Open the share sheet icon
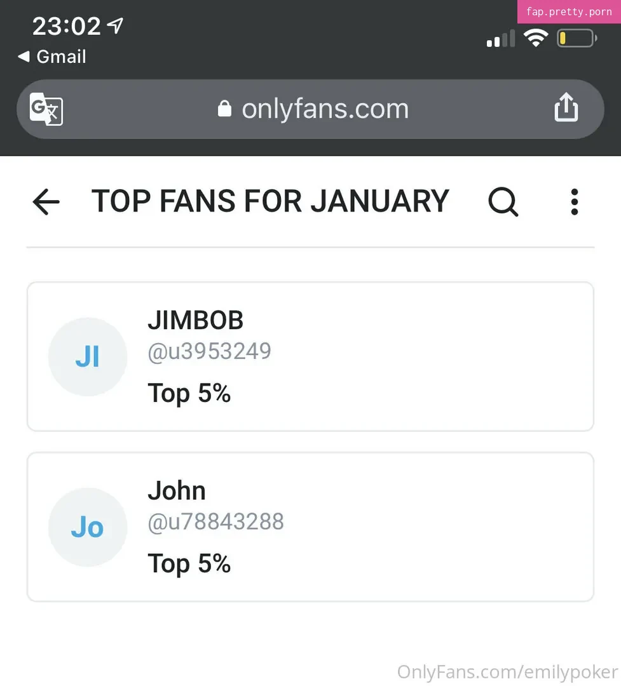This screenshot has height=686, width=621. click(566, 108)
